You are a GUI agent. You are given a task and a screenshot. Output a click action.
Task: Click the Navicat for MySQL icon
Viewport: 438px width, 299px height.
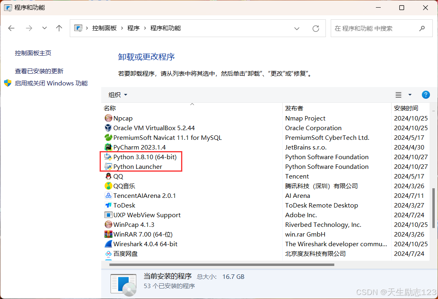click(108, 137)
